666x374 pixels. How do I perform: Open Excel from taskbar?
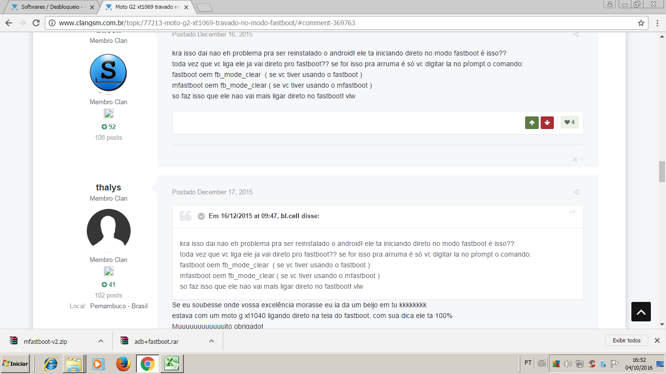pyautogui.click(x=172, y=363)
